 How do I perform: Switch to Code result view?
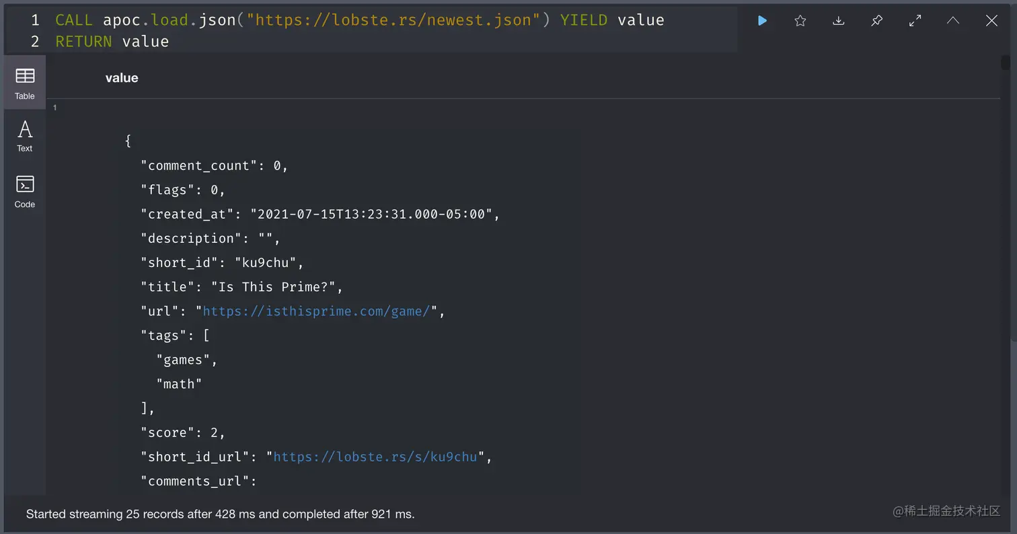(25, 192)
